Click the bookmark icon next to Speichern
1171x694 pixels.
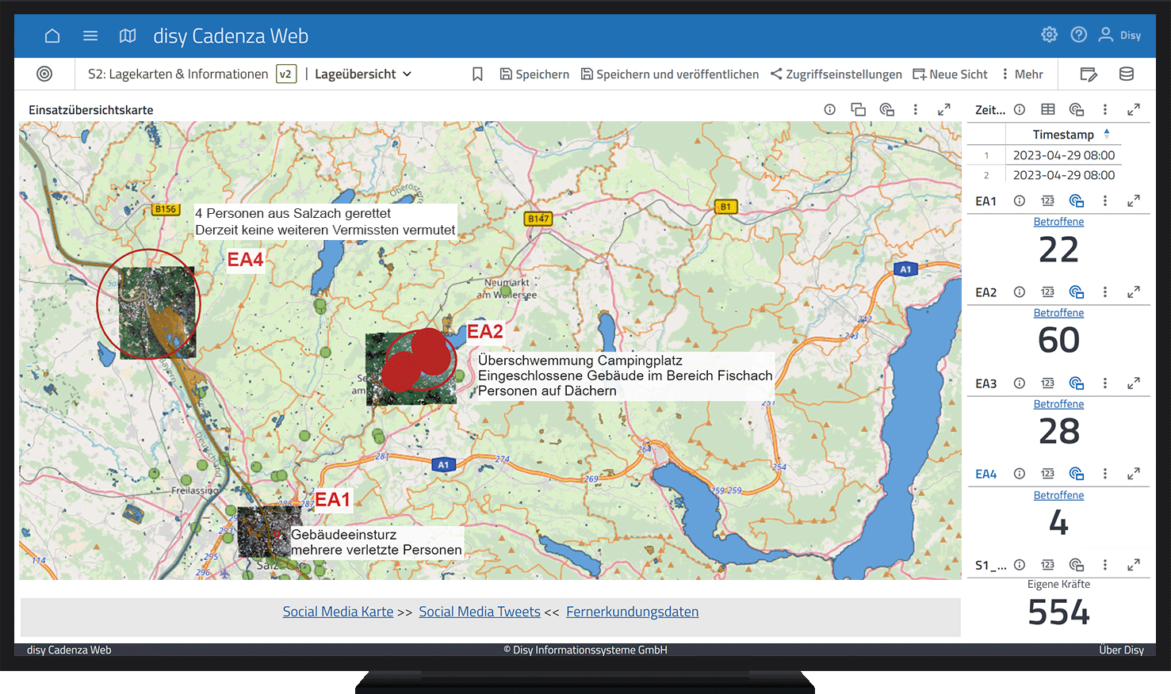click(477, 74)
